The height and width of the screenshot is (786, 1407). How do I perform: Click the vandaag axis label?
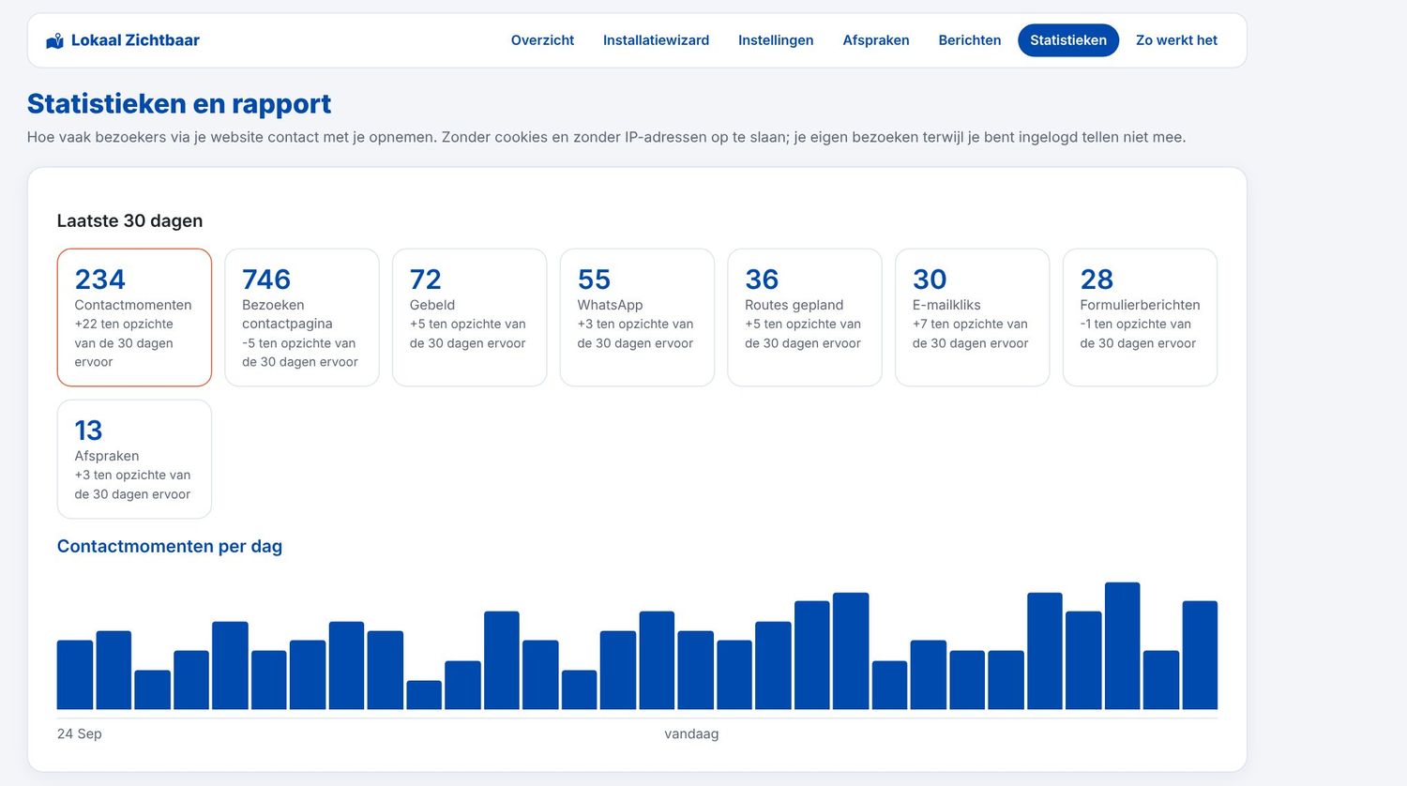(691, 733)
